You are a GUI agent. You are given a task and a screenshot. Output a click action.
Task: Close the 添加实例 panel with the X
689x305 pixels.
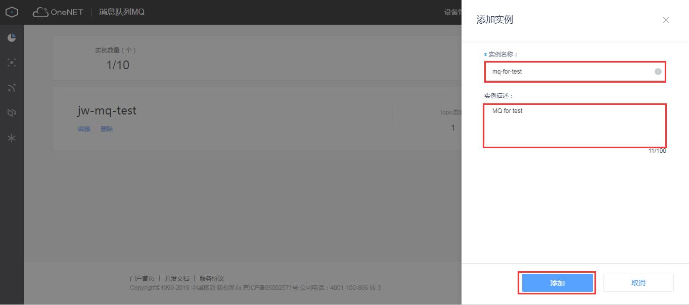click(666, 20)
